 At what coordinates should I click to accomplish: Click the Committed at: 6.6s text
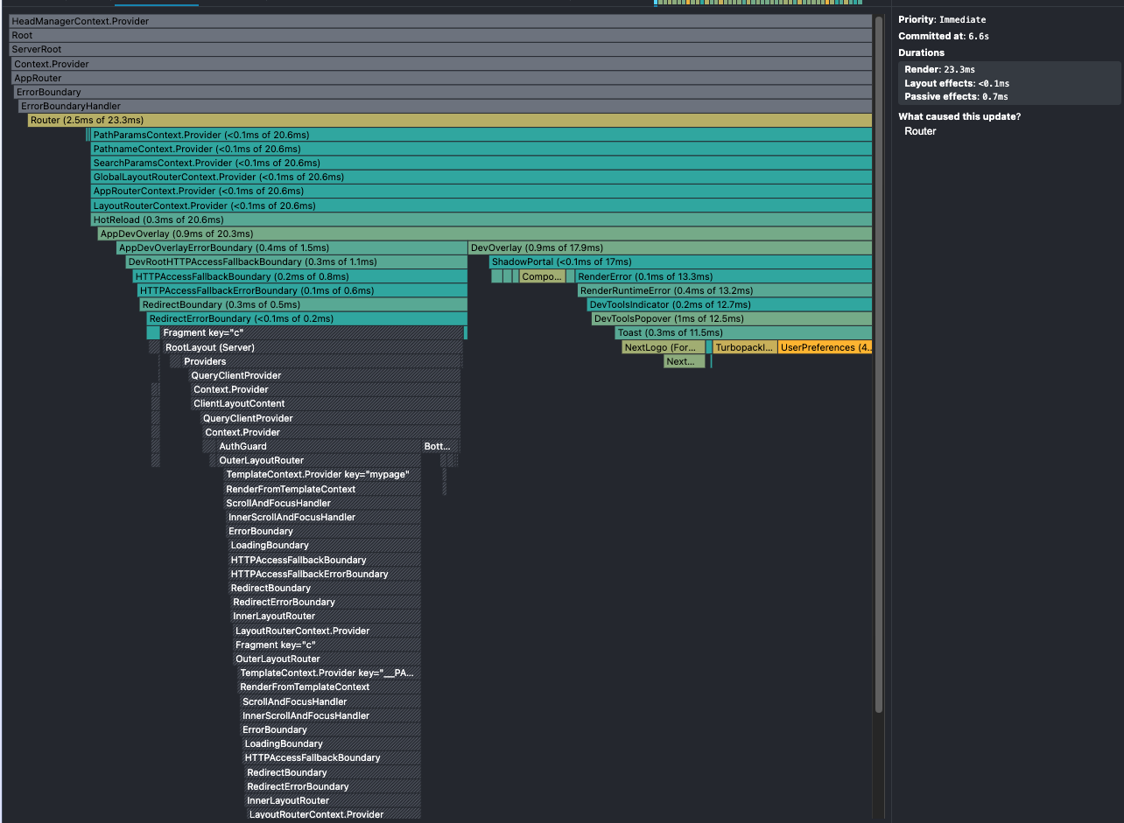[944, 36]
